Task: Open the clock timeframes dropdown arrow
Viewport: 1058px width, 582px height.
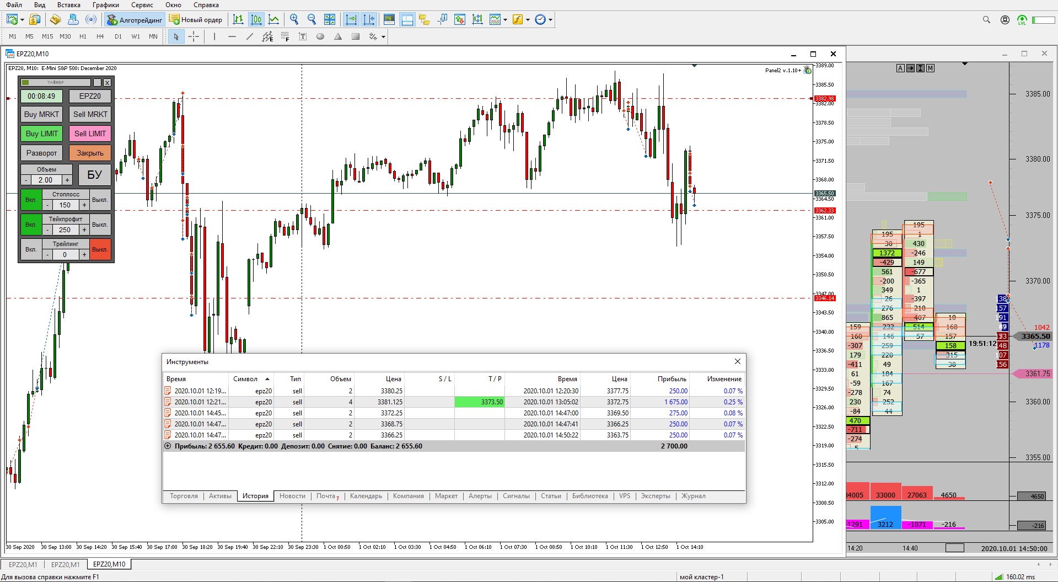Action: 550,20
